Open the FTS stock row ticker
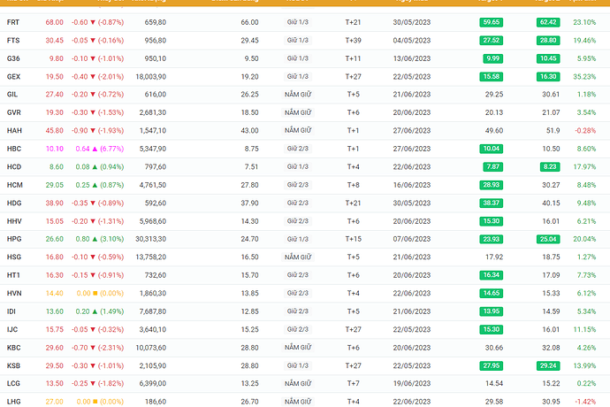 [x=13, y=41]
